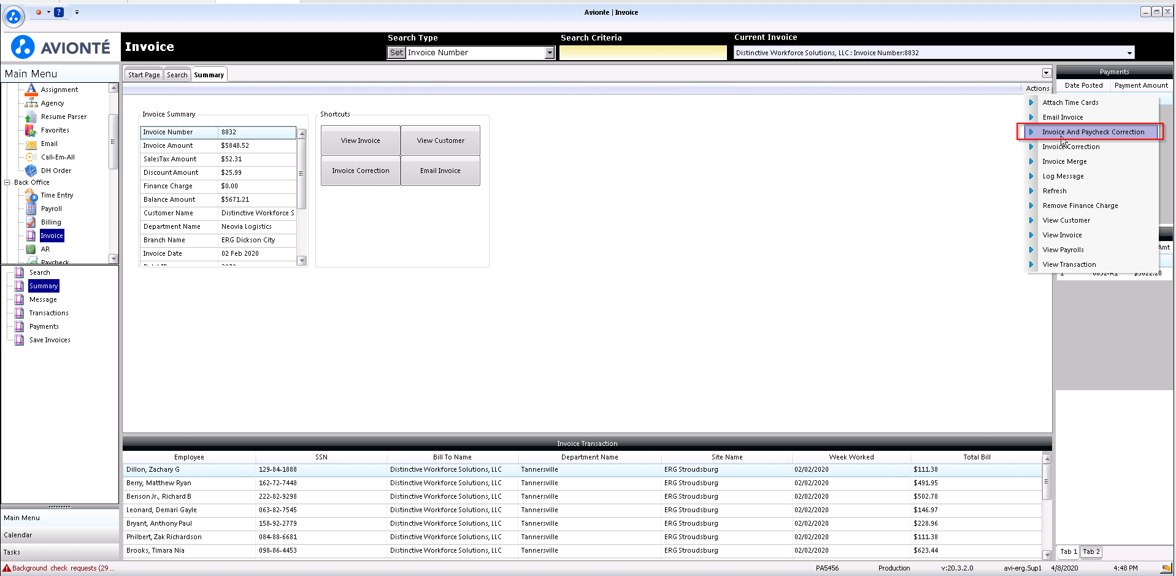Click the Search page icon in lower tree
This screenshot has height=576, width=1176.
click(20, 272)
